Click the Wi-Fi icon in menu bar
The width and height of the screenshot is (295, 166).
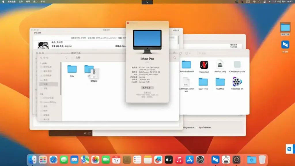tap(254, 1)
